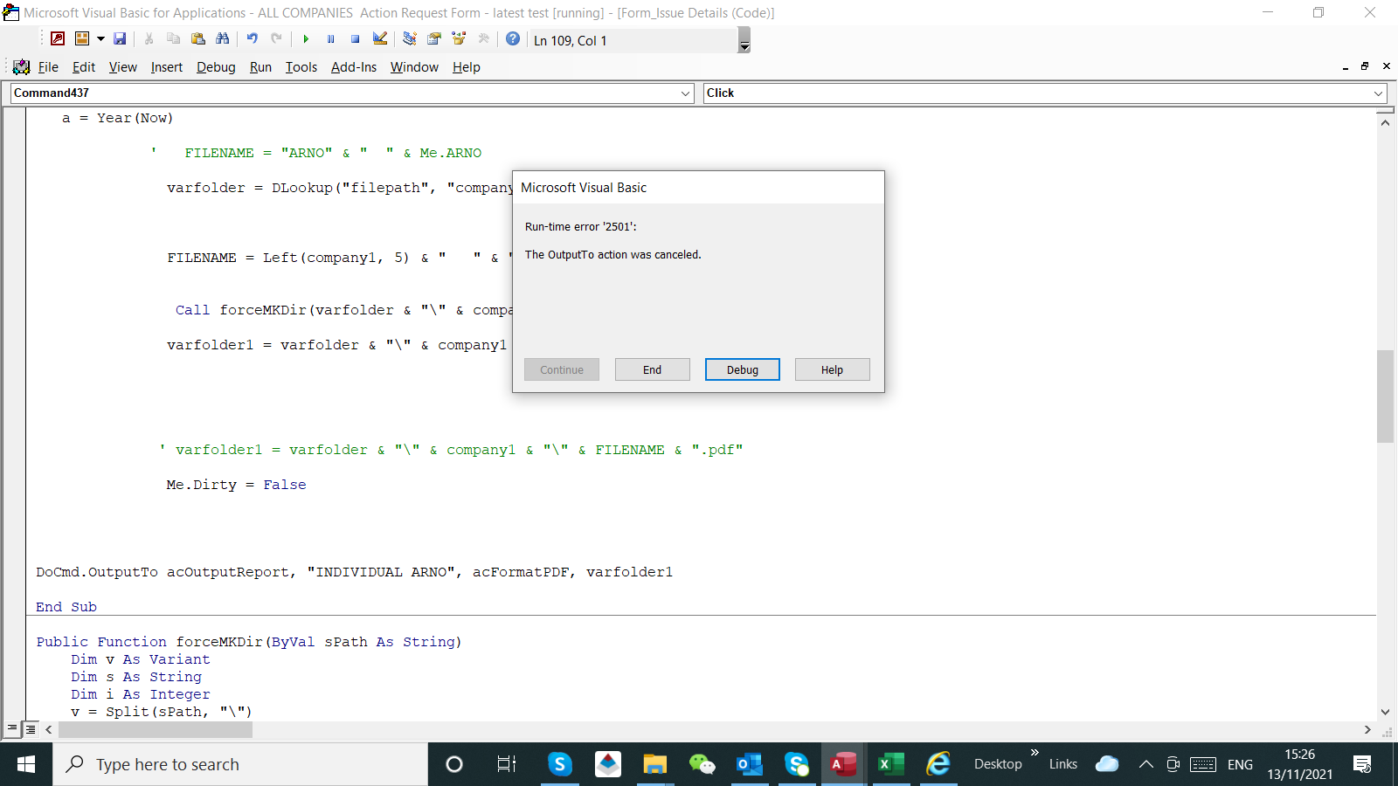The width and height of the screenshot is (1398, 786).
Task: Click the green Run Sub play icon
Action: (x=306, y=39)
